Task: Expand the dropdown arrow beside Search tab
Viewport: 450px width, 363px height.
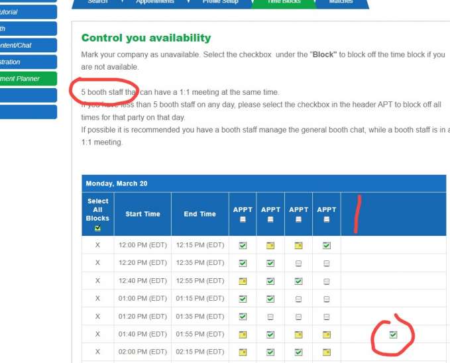Action: click(122, 2)
